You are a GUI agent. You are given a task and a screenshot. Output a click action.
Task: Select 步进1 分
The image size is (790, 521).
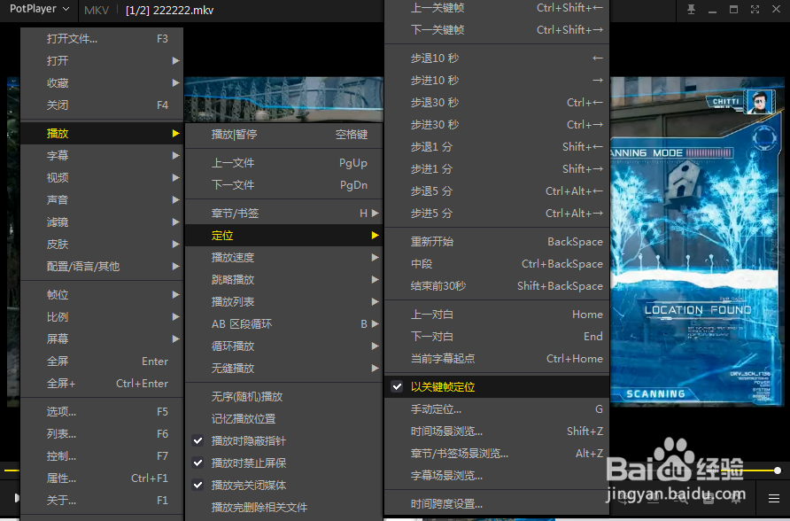497,169
